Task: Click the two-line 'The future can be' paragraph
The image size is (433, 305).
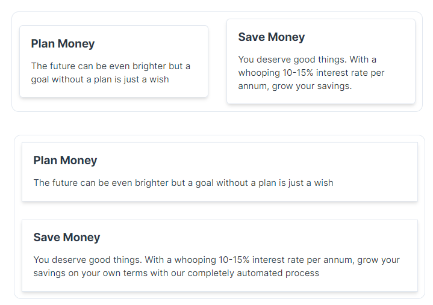Action: [x=110, y=73]
